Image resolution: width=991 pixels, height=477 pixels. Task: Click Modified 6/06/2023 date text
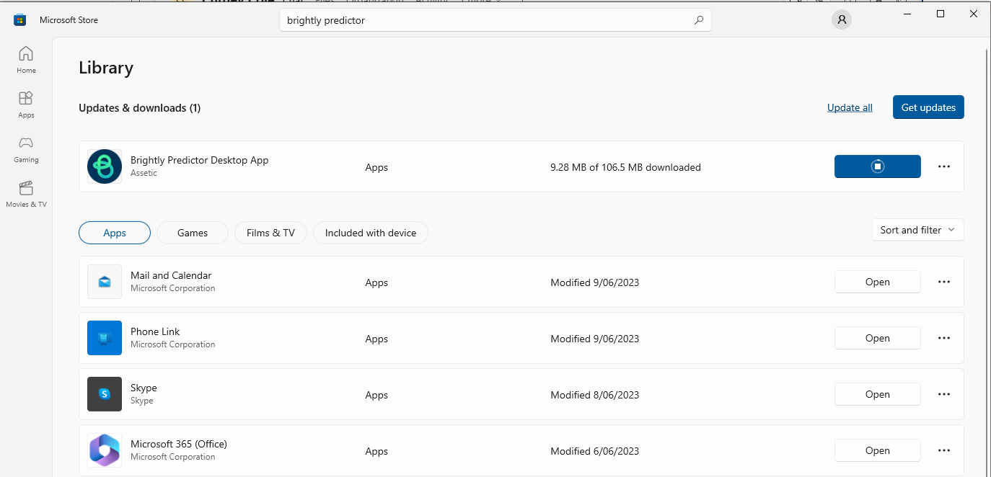click(594, 451)
